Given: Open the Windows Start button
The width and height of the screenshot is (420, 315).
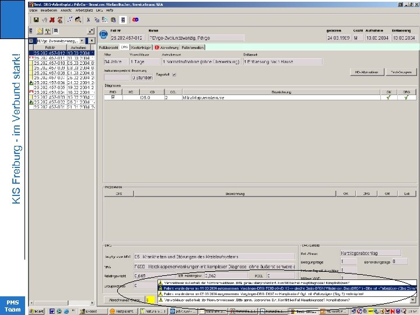Looking at the screenshot, I should [x=37, y=311].
